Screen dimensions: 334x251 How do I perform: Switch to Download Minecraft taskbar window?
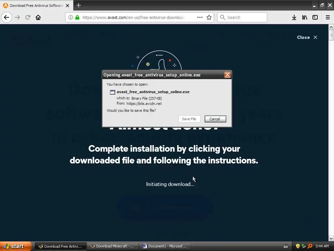click(113, 246)
